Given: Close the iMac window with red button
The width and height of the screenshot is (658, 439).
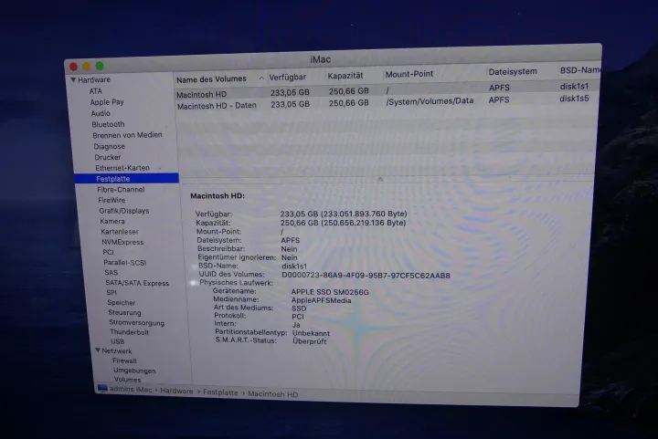Looking at the screenshot, I should pyautogui.click(x=73, y=67).
